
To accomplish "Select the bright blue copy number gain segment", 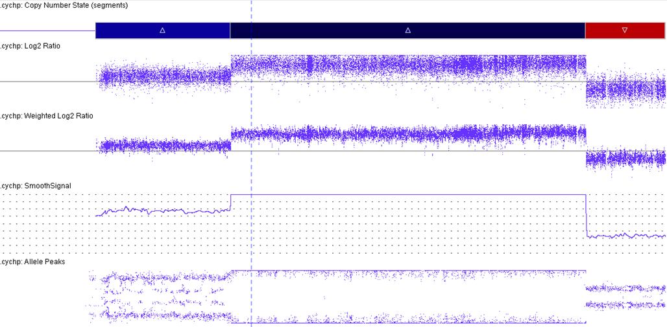I will click(130, 30).
